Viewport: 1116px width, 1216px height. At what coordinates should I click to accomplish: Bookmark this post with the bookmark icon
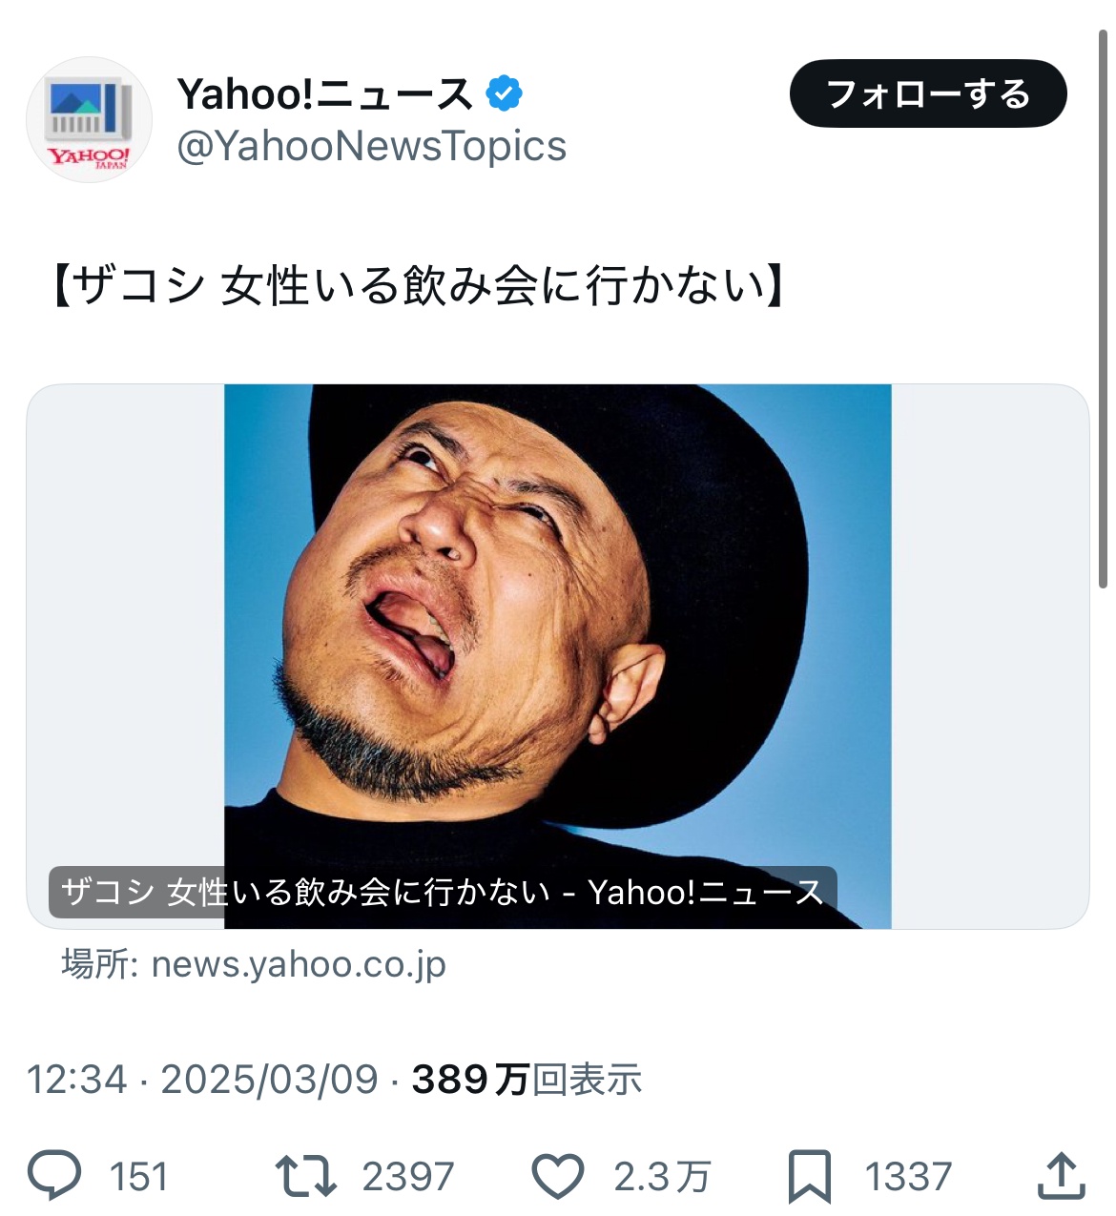point(809,1175)
